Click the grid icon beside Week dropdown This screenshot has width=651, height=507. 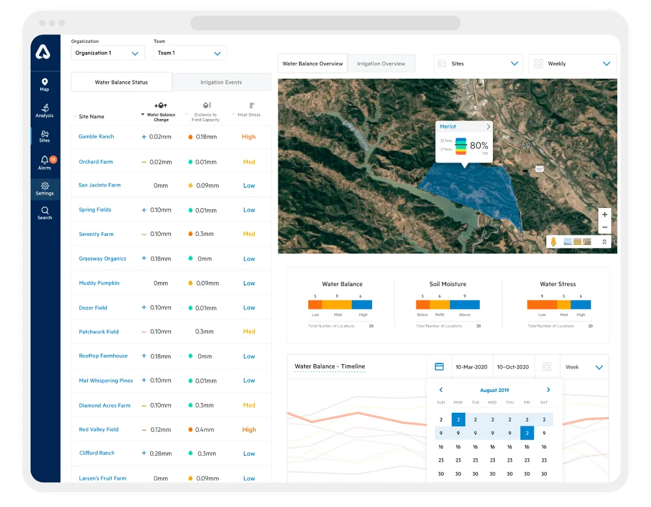547,367
